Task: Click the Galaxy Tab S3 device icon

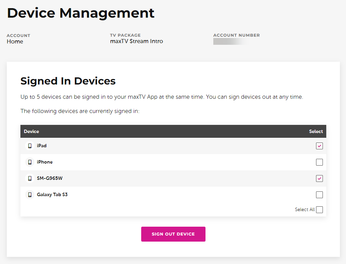Action: coord(30,194)
